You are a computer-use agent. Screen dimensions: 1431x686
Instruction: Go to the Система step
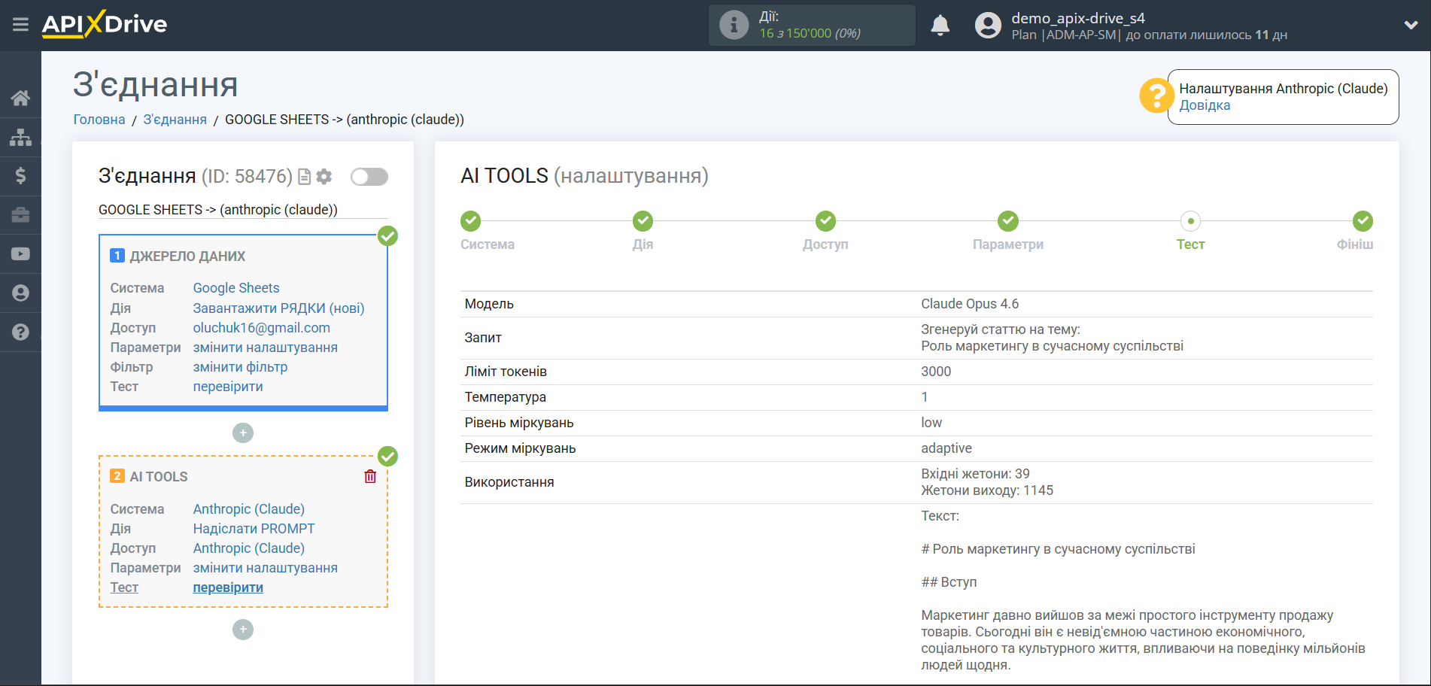tap(471, 221)
